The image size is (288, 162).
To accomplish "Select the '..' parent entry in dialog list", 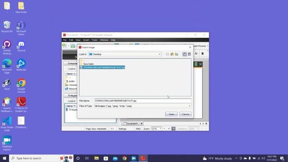I will coord(83,61).
